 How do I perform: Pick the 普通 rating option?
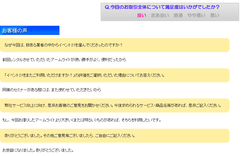(x=178, y=15)
